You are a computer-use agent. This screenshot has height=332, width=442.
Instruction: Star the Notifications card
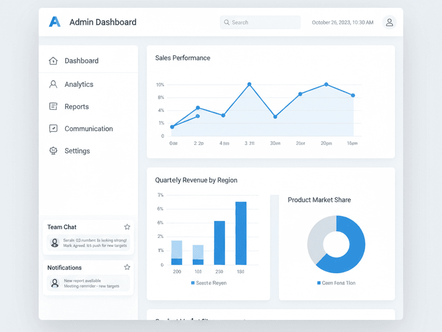pos(127,267)
